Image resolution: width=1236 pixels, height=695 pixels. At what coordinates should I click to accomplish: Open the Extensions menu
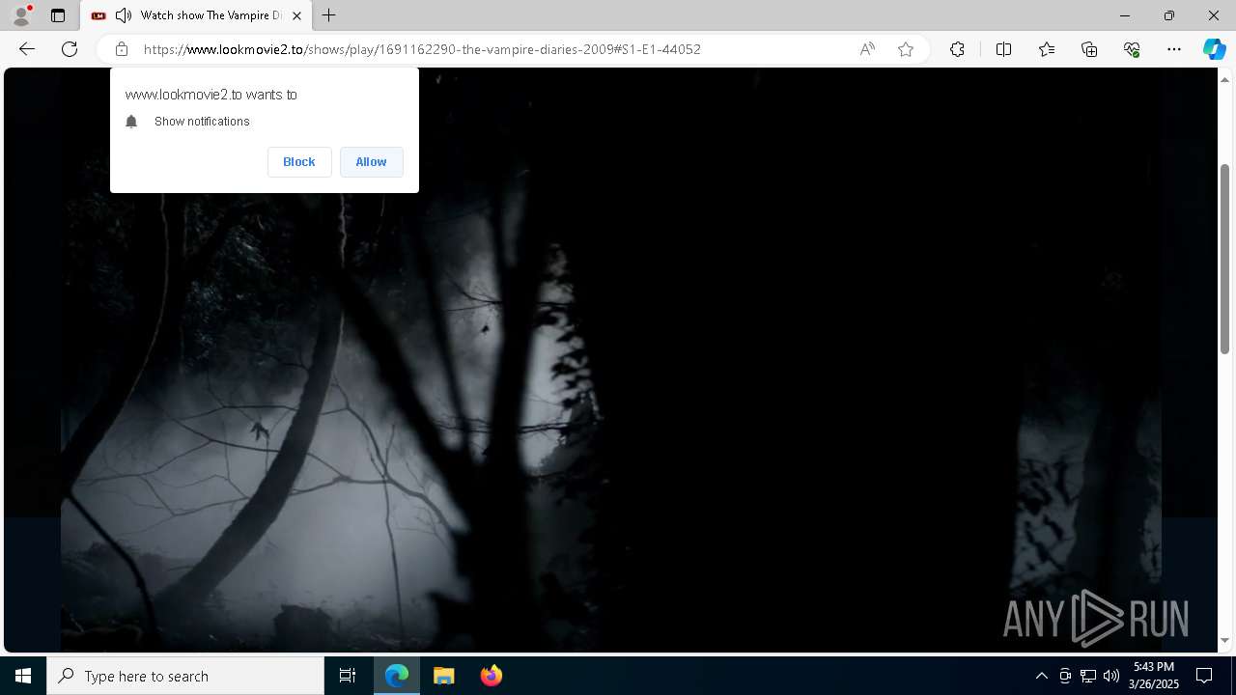point(957,49)
